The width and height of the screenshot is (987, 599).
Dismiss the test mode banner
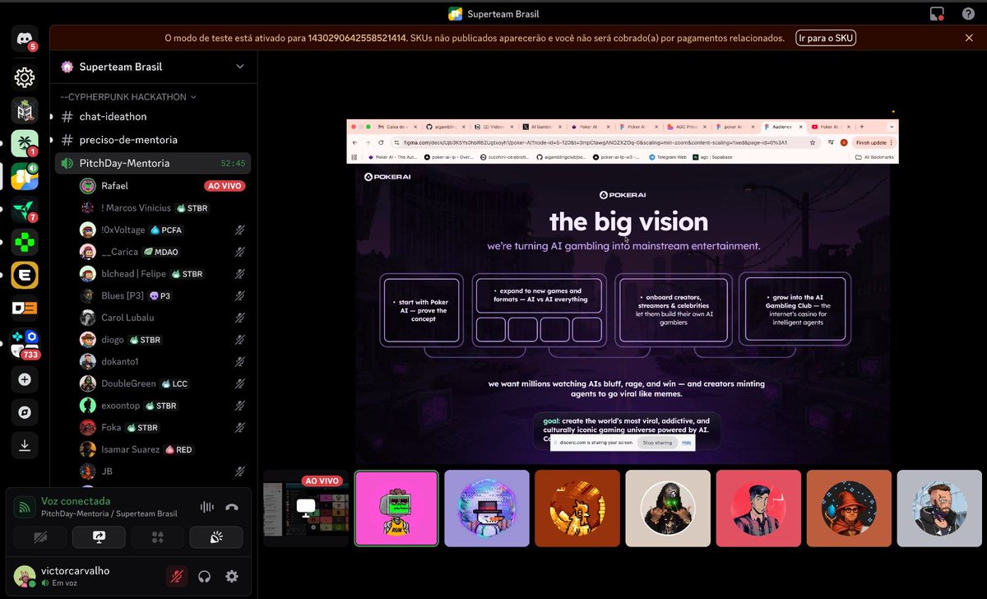969,38
